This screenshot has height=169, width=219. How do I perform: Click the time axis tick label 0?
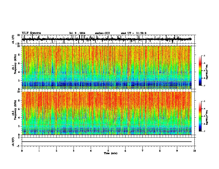[x=22, y=151]
